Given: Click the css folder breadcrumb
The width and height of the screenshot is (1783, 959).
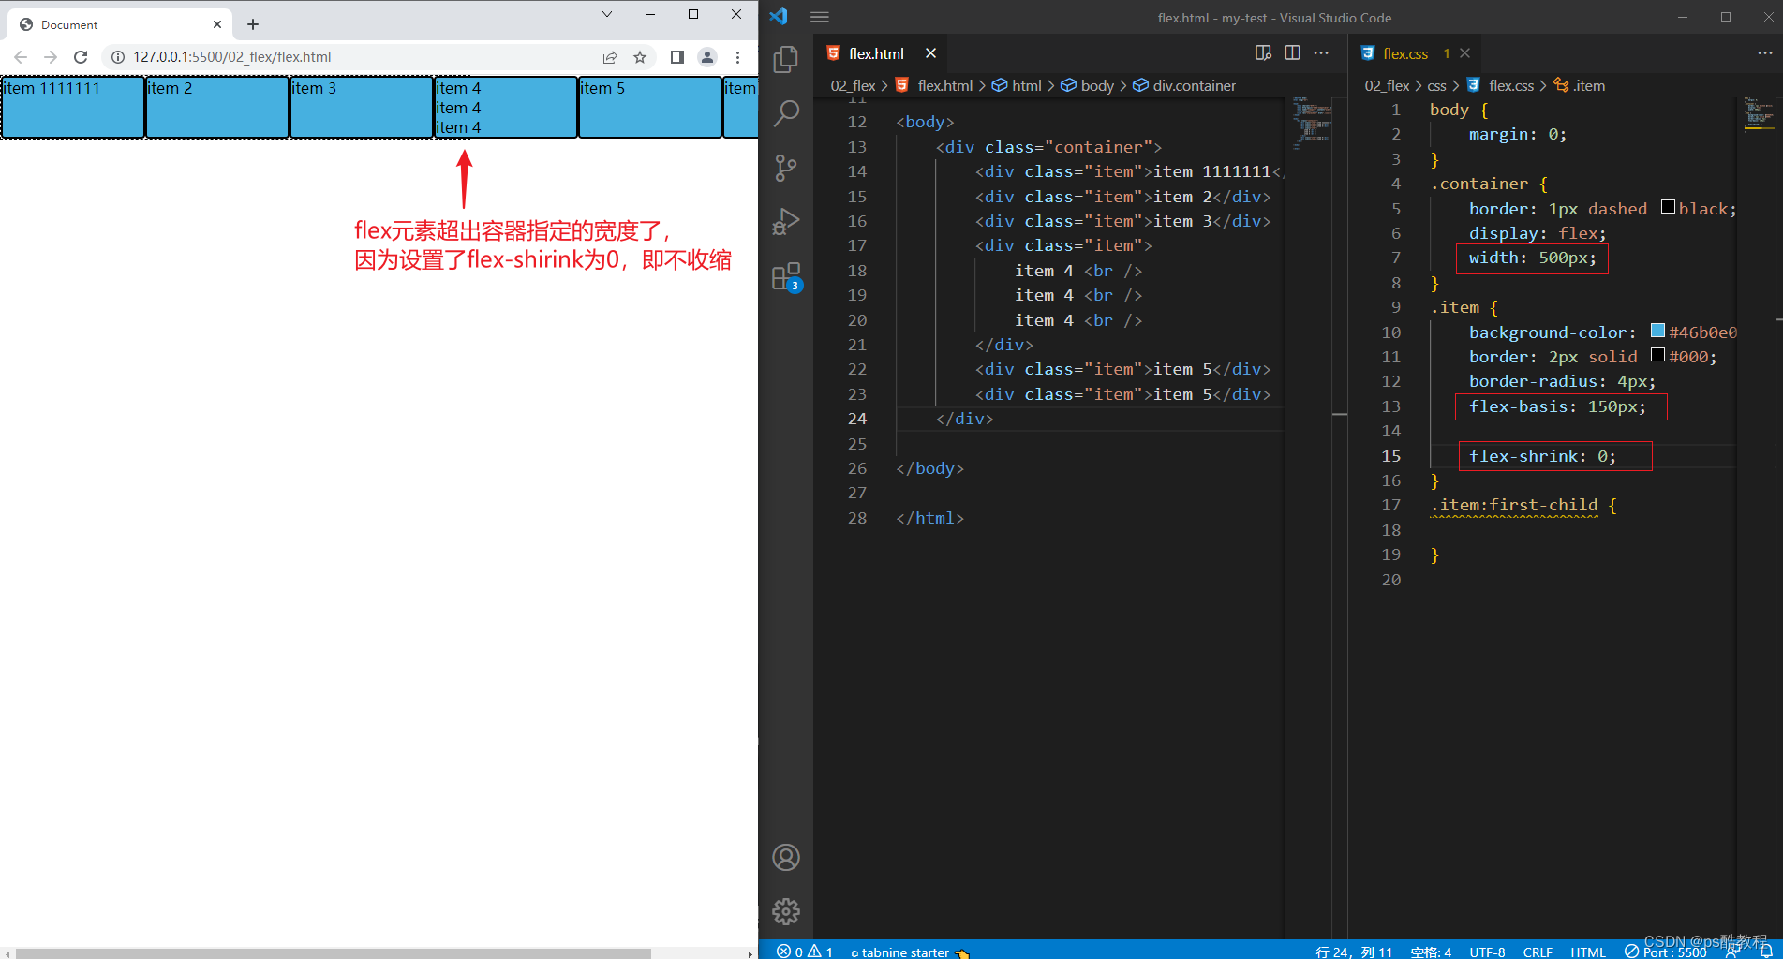Looking at the screenshot, I should (x=1436, y=85).
